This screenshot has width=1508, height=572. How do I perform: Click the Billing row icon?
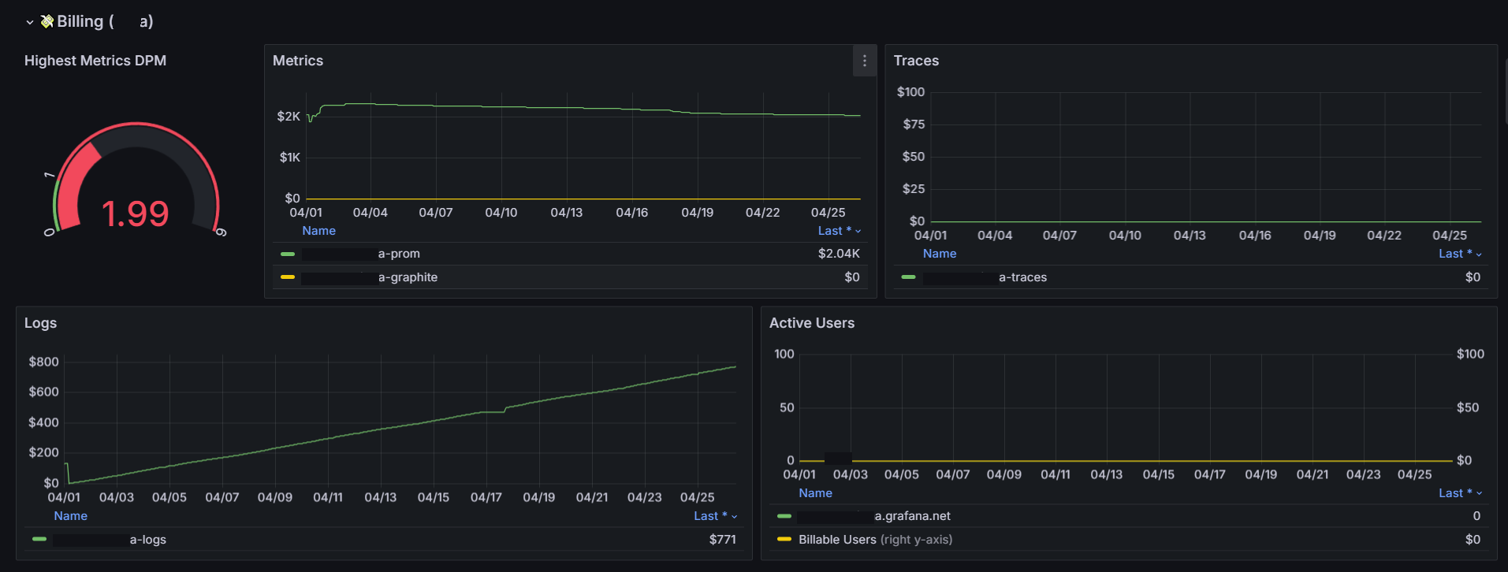47,21
